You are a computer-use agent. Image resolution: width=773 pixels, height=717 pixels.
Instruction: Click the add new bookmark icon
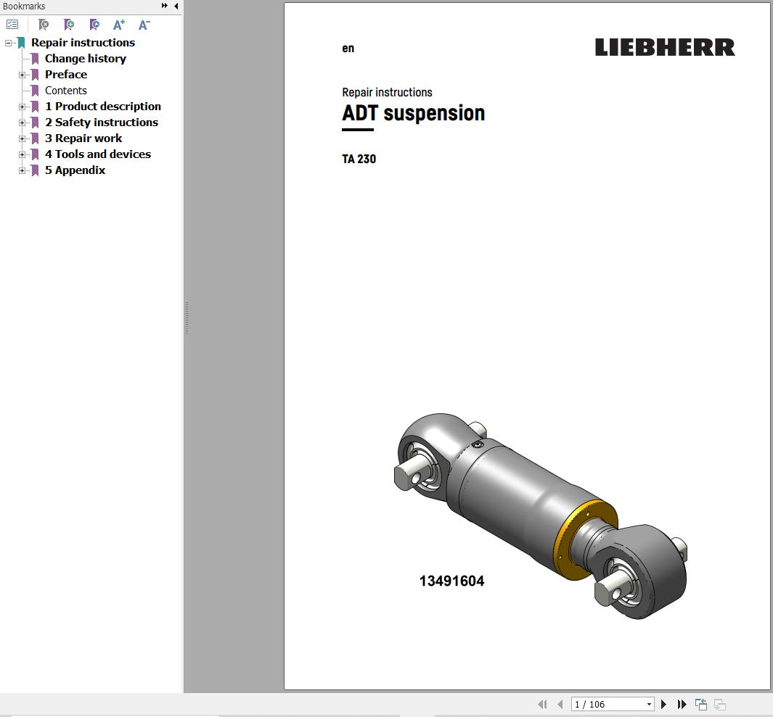coord(69,24)
